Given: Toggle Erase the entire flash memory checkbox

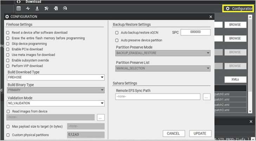Looking at the screenshot, I should tap(8, 38).
